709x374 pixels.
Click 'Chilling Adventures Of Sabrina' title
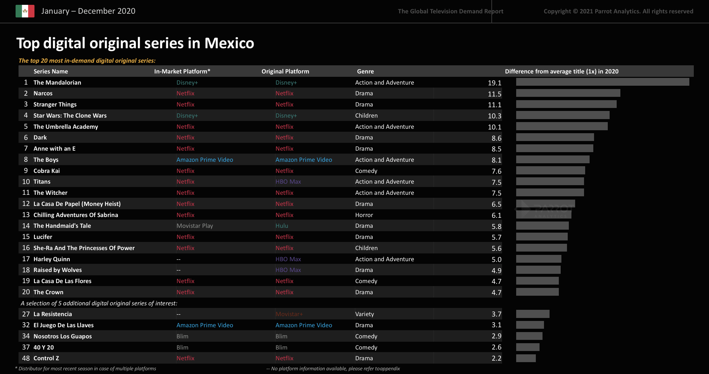point(76,215)
